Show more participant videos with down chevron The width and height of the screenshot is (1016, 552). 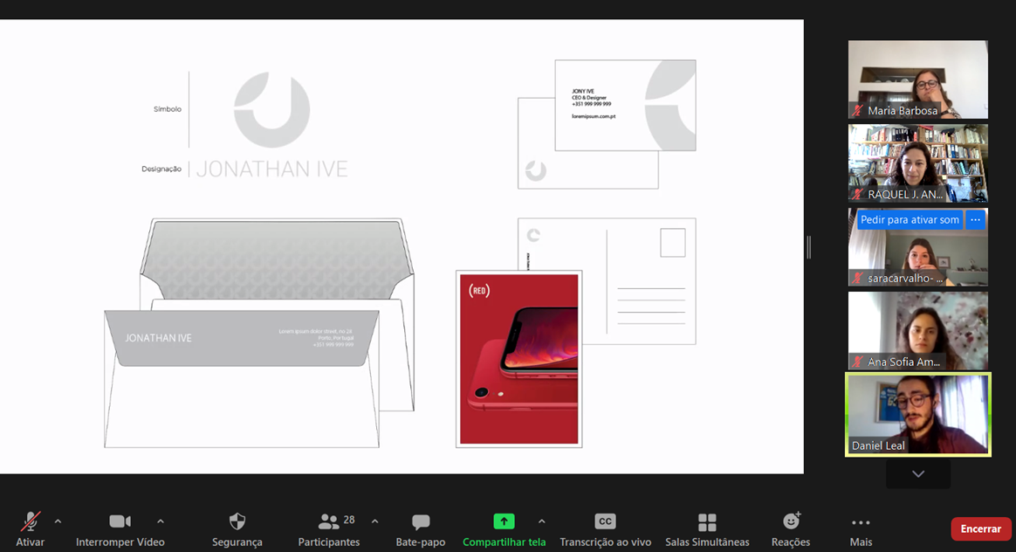pos(918,474)
